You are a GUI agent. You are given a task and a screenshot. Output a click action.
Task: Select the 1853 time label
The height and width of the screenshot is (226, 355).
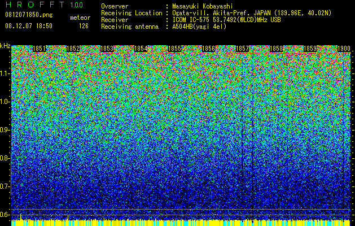(x=107, y=49)
